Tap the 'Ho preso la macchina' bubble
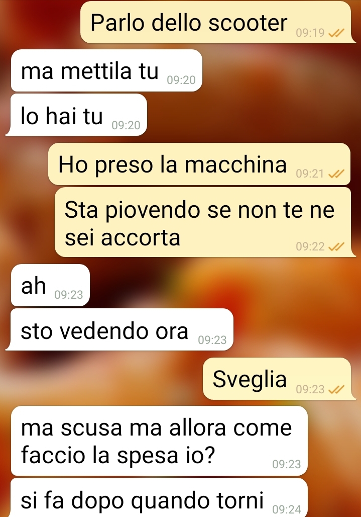Image resolution: width=361 pixels, height=517 pixels. click(x=199, y=164)
